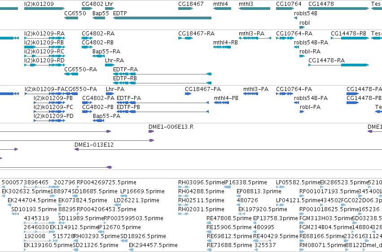The height and width of the screenshot is (252, 382).
Task: Select transcript l(2)k01209-RD label
Action: pyautogui.click(x=44, y=61)
